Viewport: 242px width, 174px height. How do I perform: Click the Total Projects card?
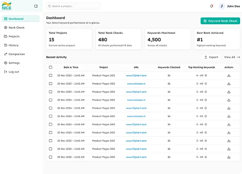(x=69, y=39)
